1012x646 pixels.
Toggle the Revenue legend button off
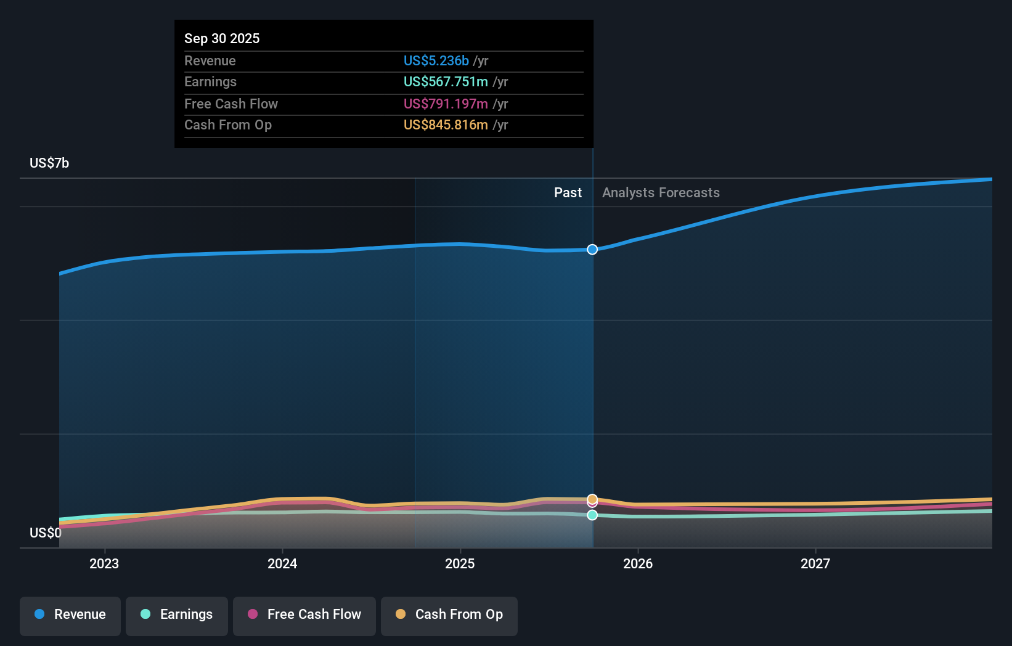(x=70, y=615)
